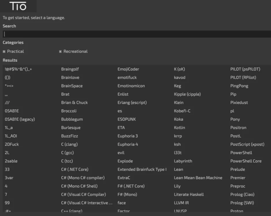Screen dimensions: 271x216
Task: Select the Keg language
Action: point(178,86)
